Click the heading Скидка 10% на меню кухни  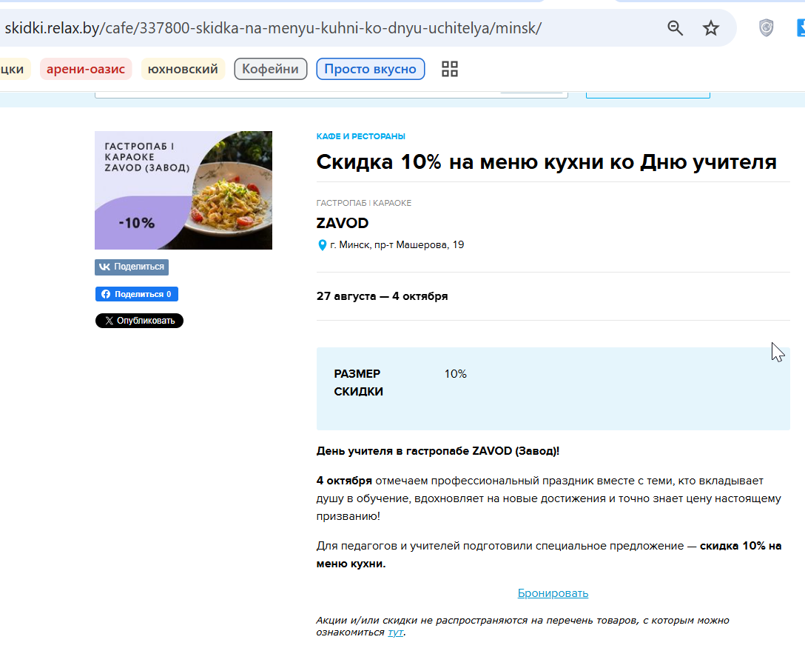(546, 162)
